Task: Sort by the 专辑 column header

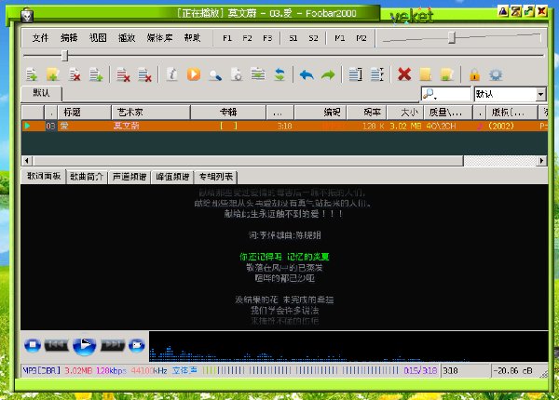Action: 228,113
